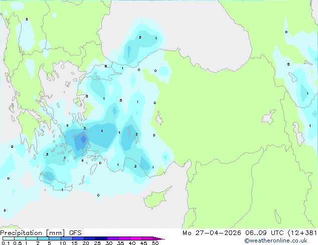Pick the 25–30 mm navy legend swatch

(x=101, y=238)
